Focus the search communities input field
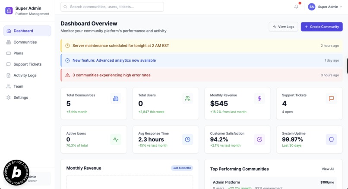The height and width of the screenshot is (189, 348). point(112,7)
